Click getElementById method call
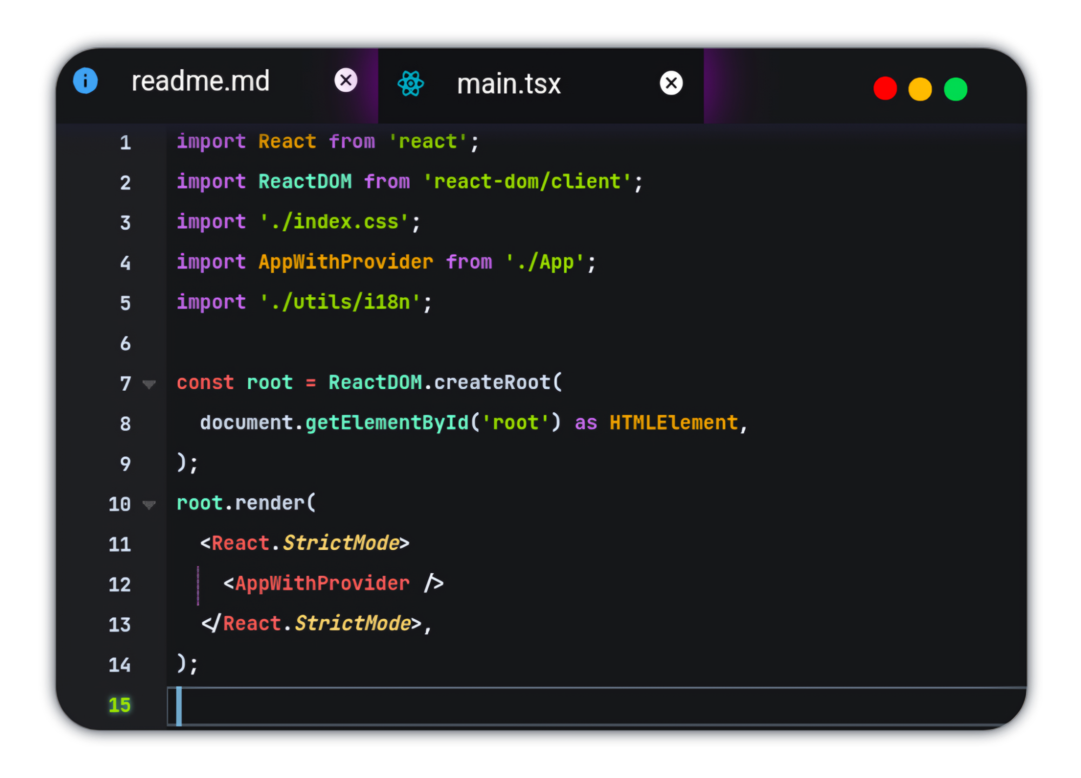This screenshot has width=1081, height=778. pos(387,422)
